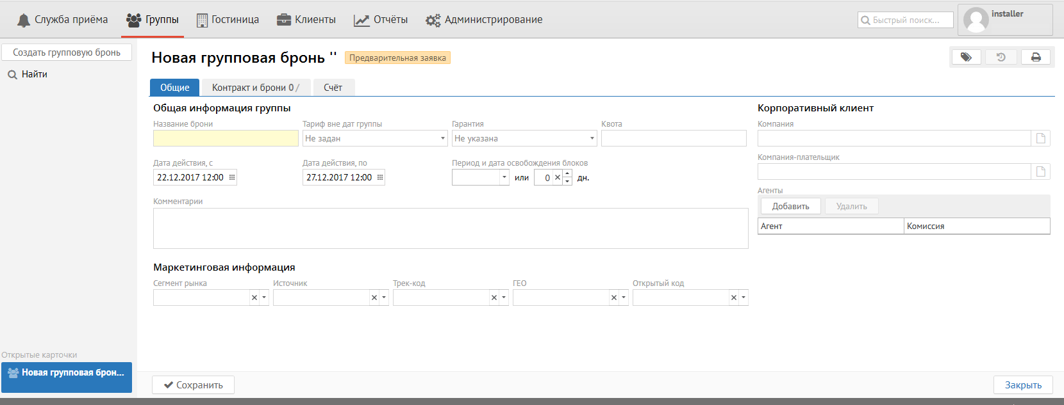
Task: Open calendar picker for start date
Action: pos(232,178)
